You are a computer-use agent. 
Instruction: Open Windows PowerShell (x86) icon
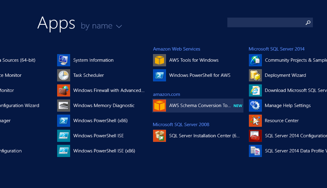(64, 121)
